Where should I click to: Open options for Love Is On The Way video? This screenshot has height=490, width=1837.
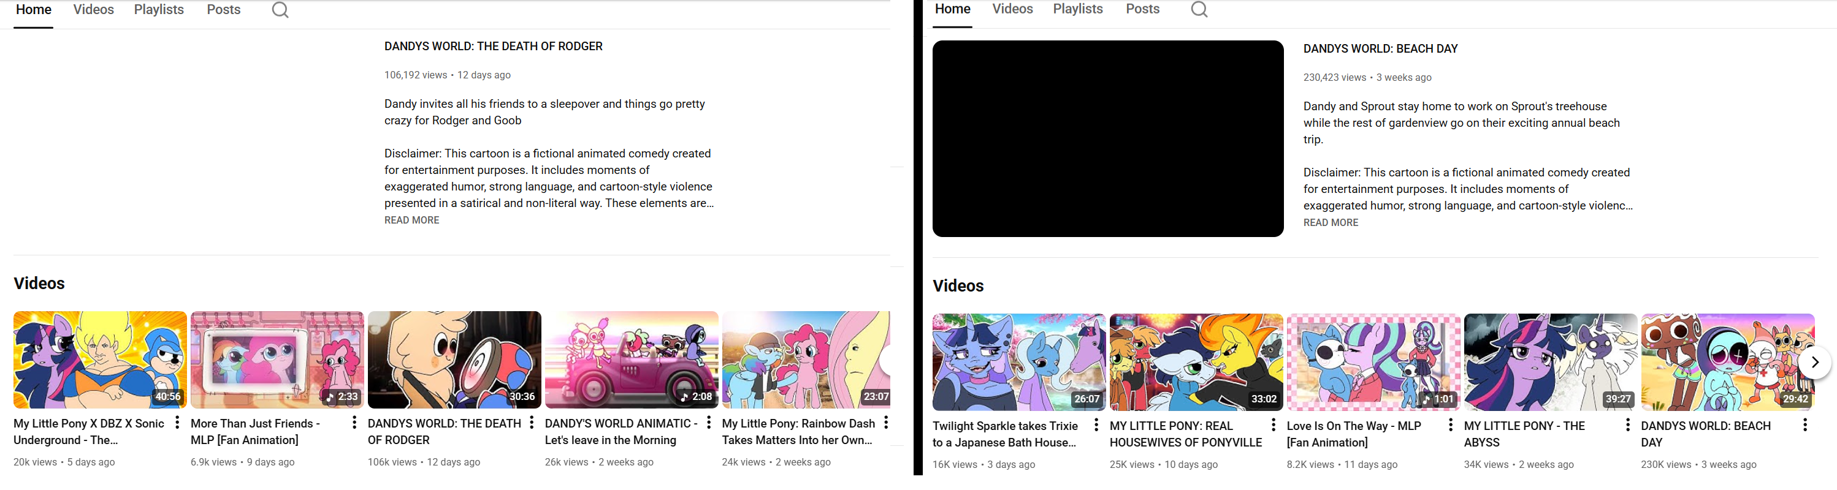[1451, 425]
